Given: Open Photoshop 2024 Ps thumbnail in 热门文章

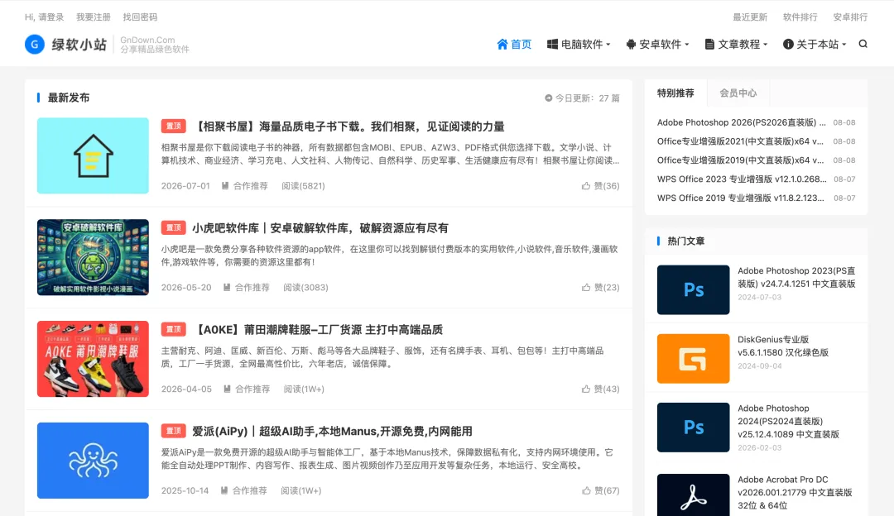Looking at the screenshot, I should click(694, 428).
